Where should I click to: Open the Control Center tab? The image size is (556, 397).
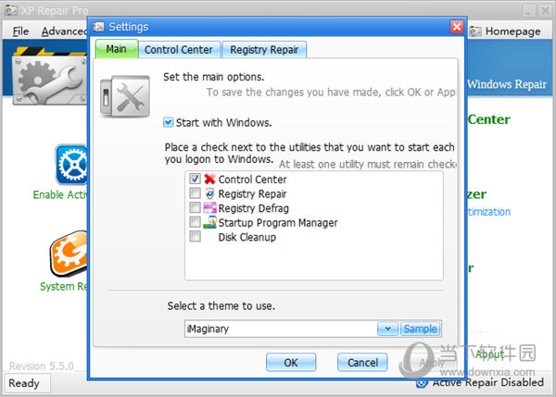[179, 50]
